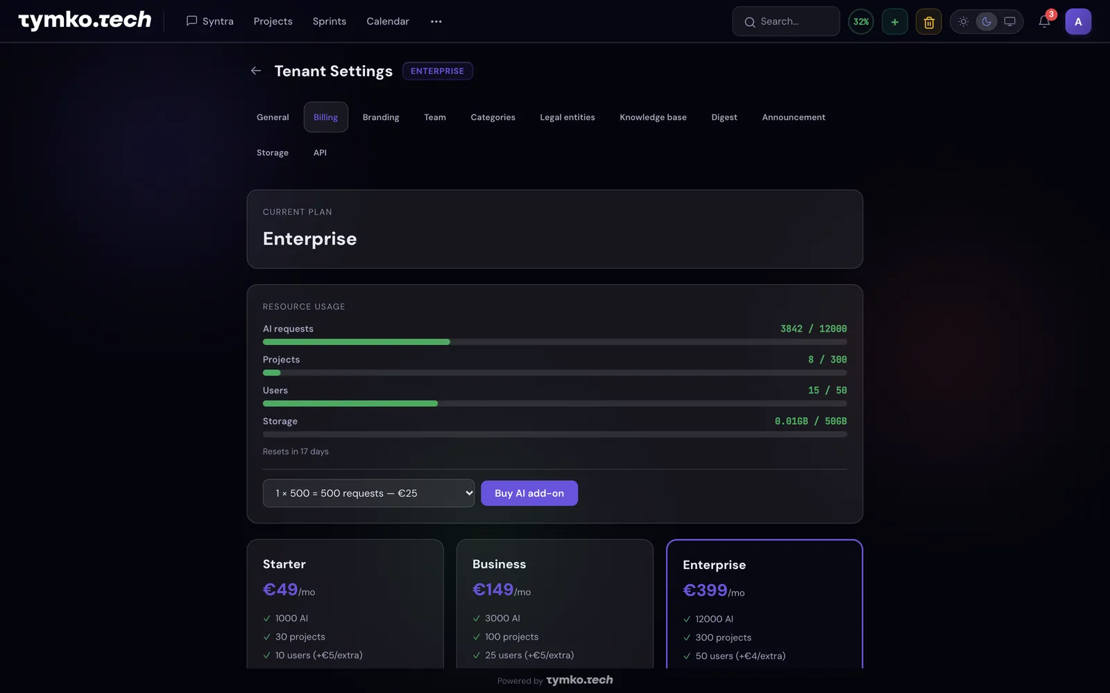Switch to light theme sun icon
Image resolution: width=1110 pixels, height=693 pixels.
coord(964,21)
